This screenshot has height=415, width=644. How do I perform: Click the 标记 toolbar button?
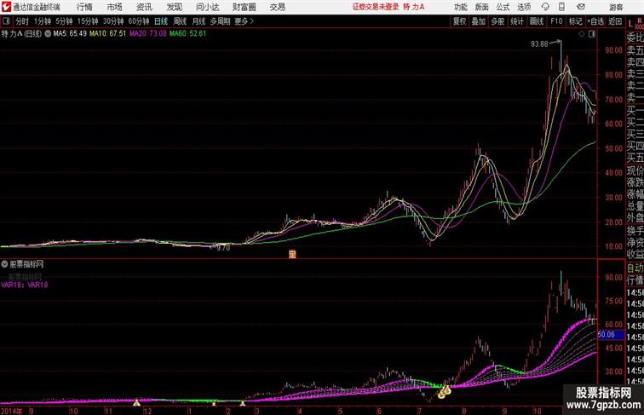click(x=575, y=21)
